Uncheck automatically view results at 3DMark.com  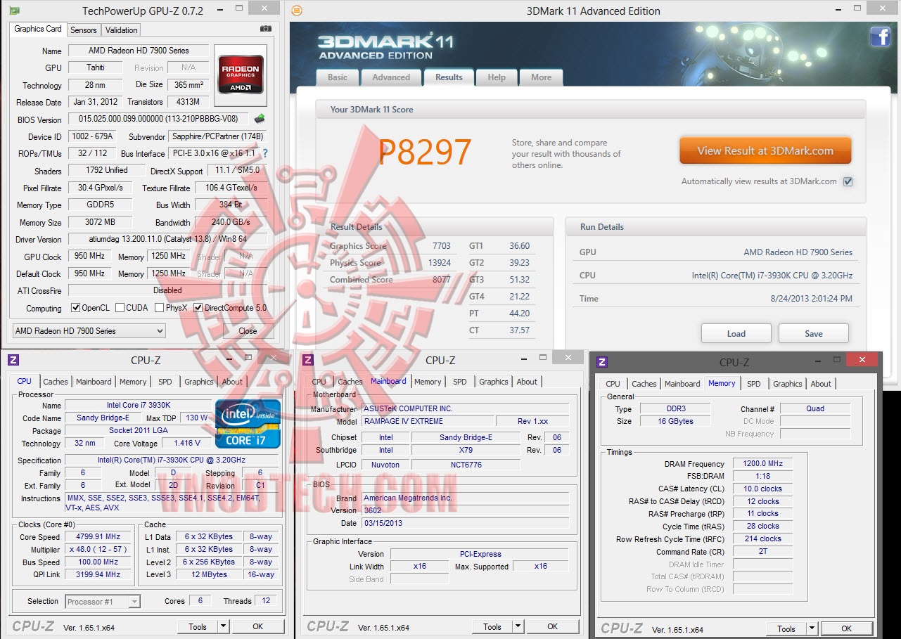[x=848, y=181]
